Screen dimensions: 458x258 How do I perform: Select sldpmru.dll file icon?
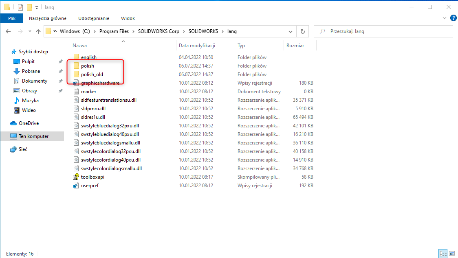[76, 108]
